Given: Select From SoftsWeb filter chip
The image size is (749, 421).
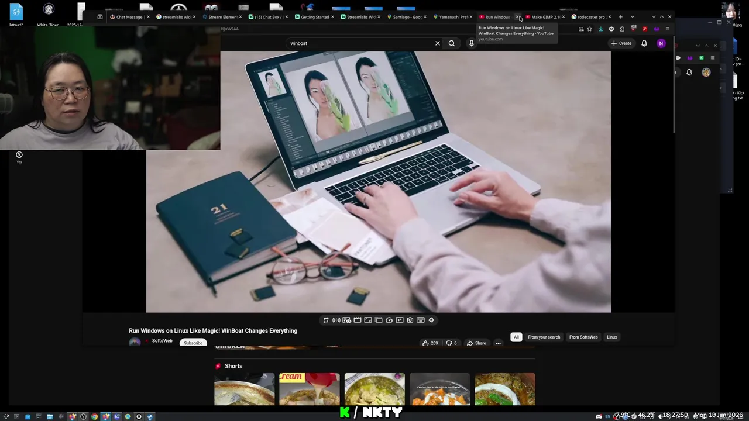Looking at the screenshot, I should click(x=583, y=337).
